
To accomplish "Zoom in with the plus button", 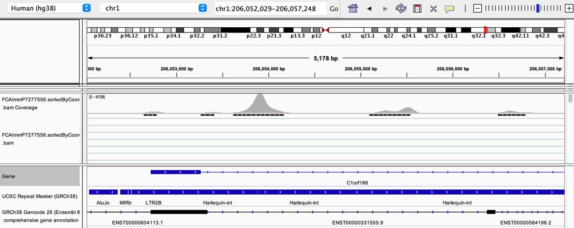I will [568, 8].
